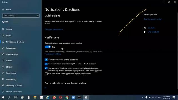Viewport: 178px width, 100px height.
Task: Launch Opera from the taskbar
Action: (61, 97)
